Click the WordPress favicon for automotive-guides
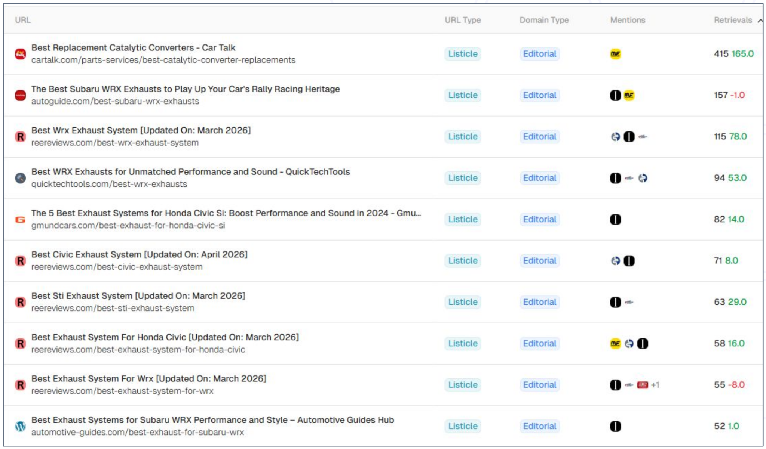Viewport: 766px width, 449px height. [x=20, y=426]
